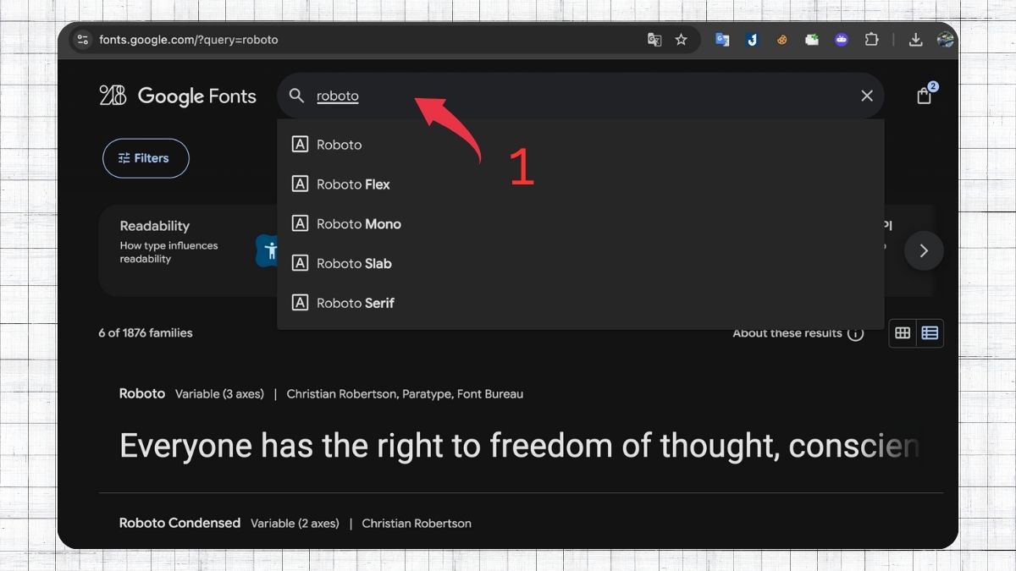Screen dimensions: 1016x571
Task: Click 'Christian Robertson, Paratype, Font Bureau' designers text
Action: 405,394
